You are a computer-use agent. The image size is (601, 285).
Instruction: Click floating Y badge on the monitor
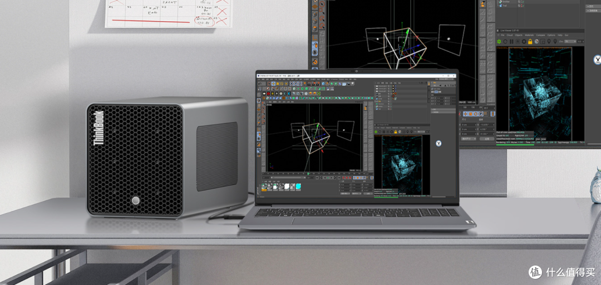[597, 60]
